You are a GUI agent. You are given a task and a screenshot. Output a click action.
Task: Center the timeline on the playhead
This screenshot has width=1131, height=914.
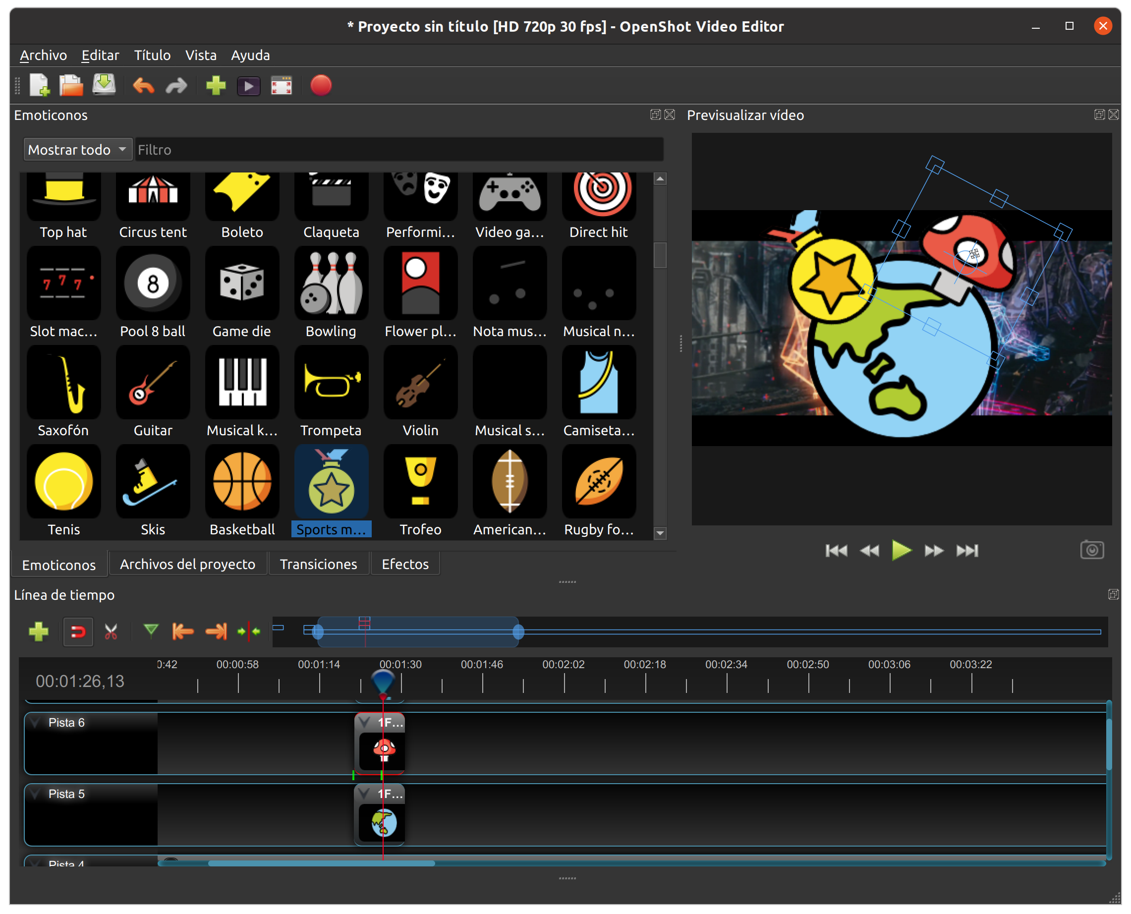[x=248, y=631]
